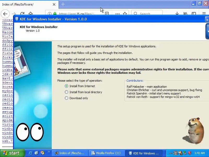The height and width of the screenshot is (157, 209).
Task: Click the Contributors group label
Action: tap(135, 81)
